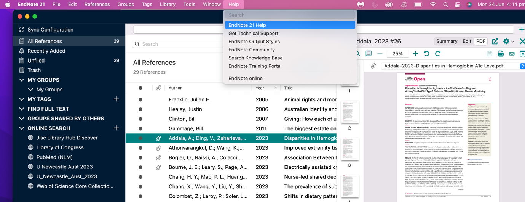This screenshot has width=525, height=202.
Task: Click the reference list Search field
Action: pos(177,44)
